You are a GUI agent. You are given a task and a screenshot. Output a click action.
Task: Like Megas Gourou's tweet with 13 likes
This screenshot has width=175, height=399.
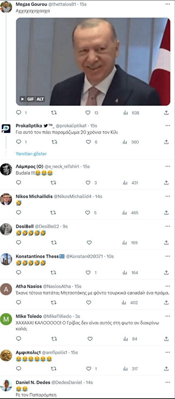coord(88,112)
